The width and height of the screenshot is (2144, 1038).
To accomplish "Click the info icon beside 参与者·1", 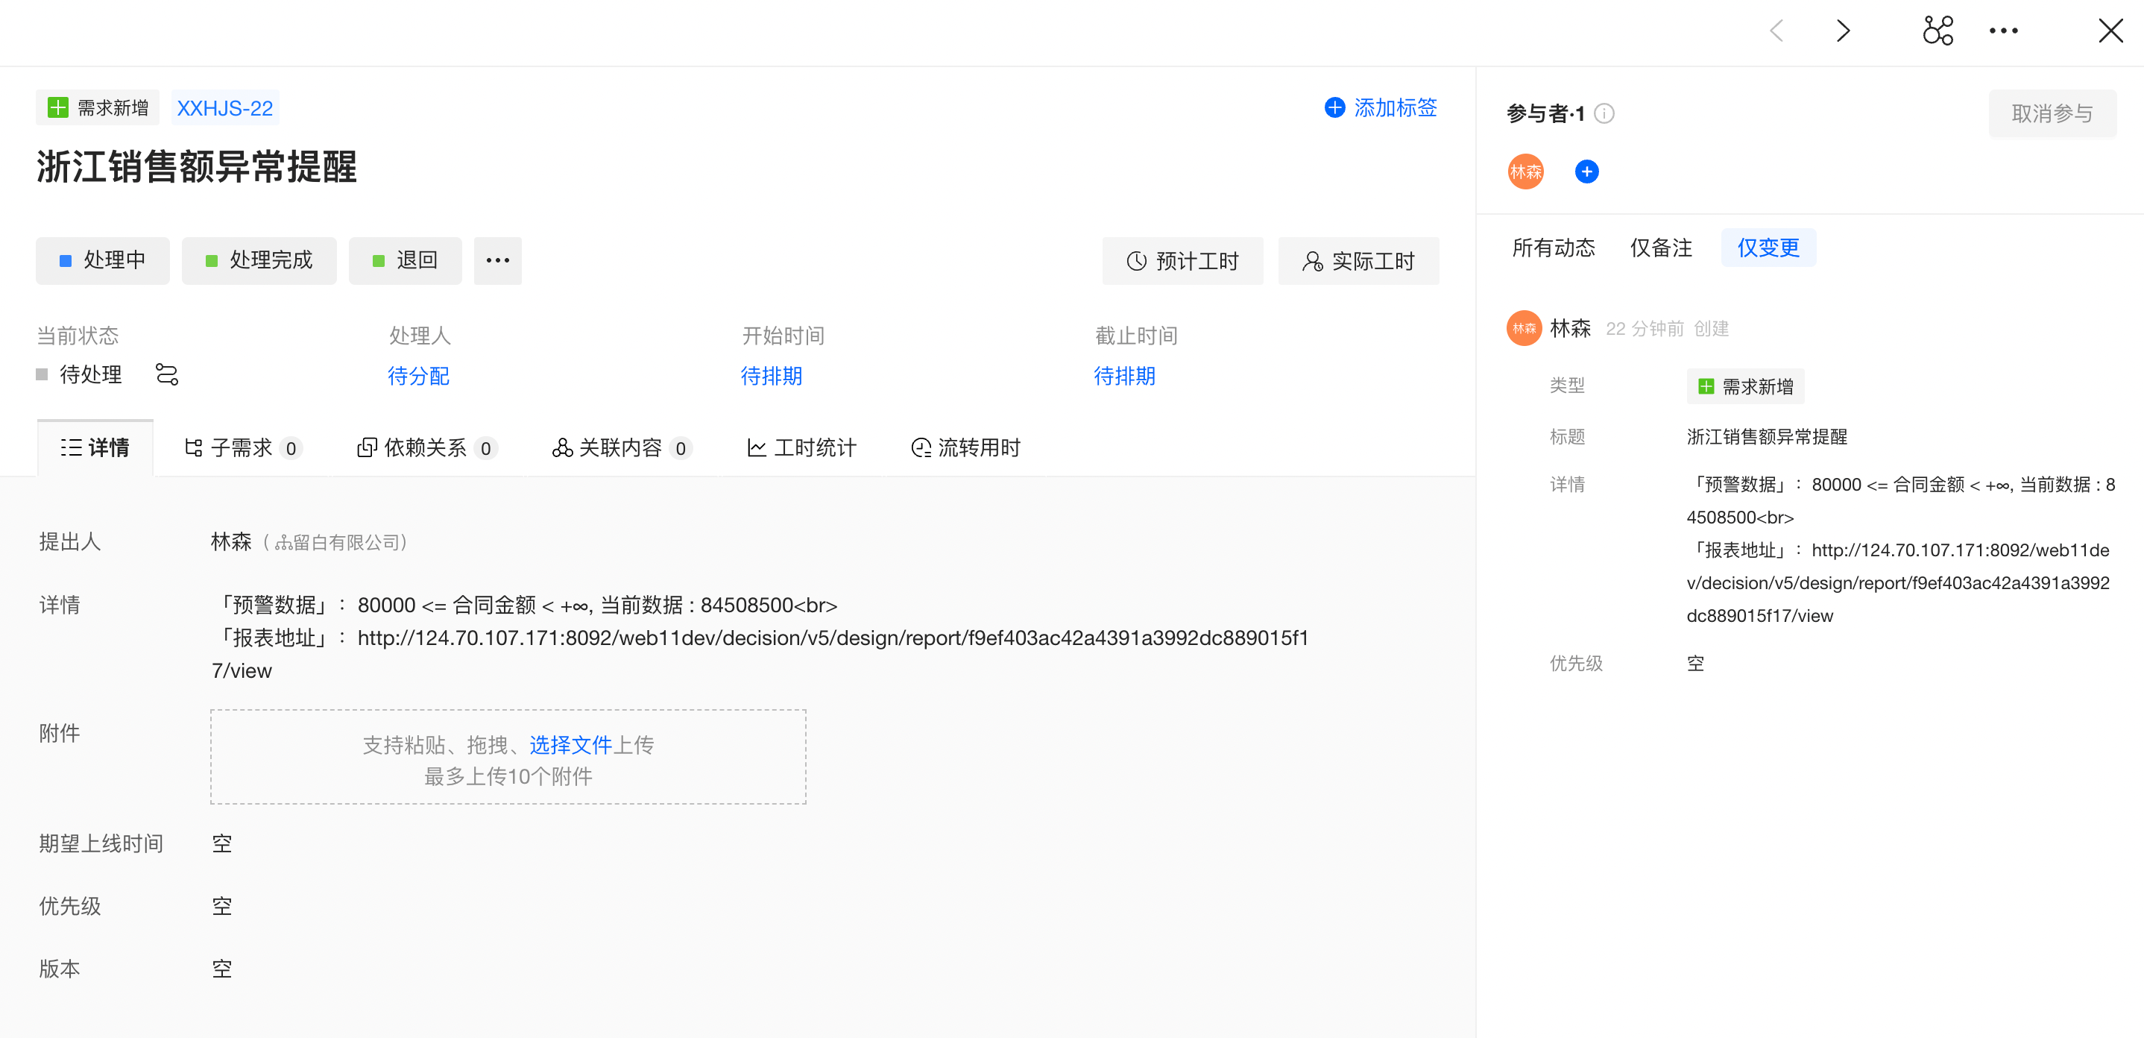I will 1604,113.
